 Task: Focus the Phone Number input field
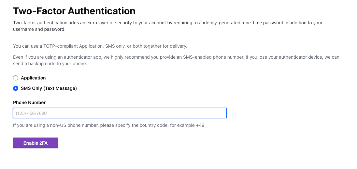pyautogui.click(x=120, y=113)
